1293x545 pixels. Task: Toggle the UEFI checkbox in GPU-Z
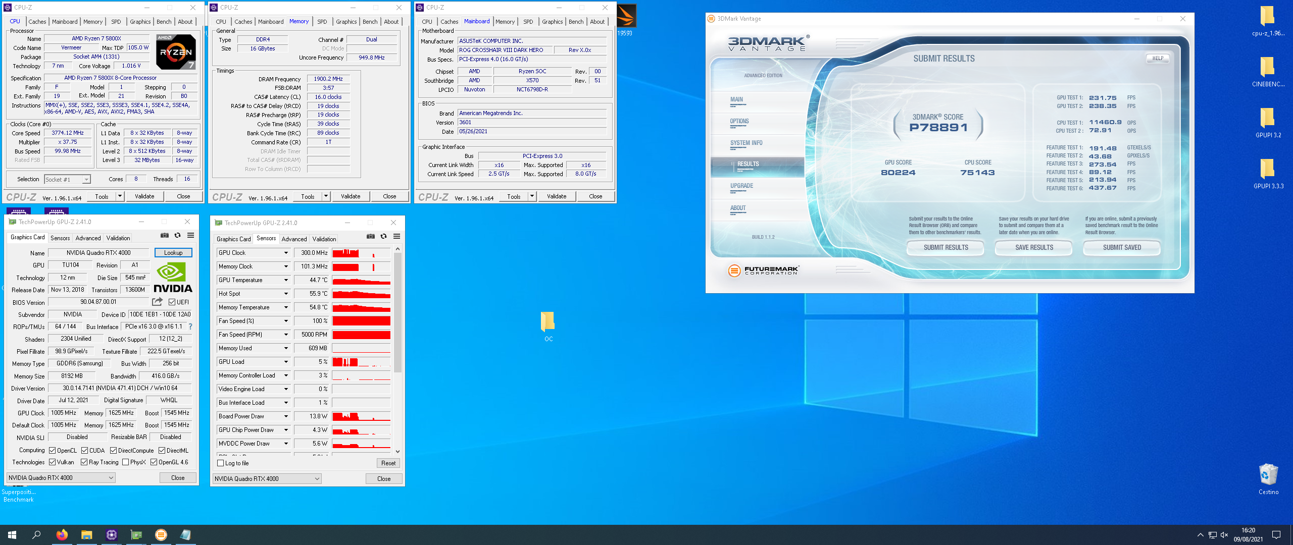click(x=172, y=302)
